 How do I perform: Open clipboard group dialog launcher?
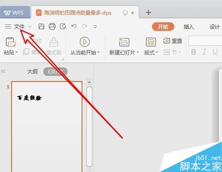(63, 59)
